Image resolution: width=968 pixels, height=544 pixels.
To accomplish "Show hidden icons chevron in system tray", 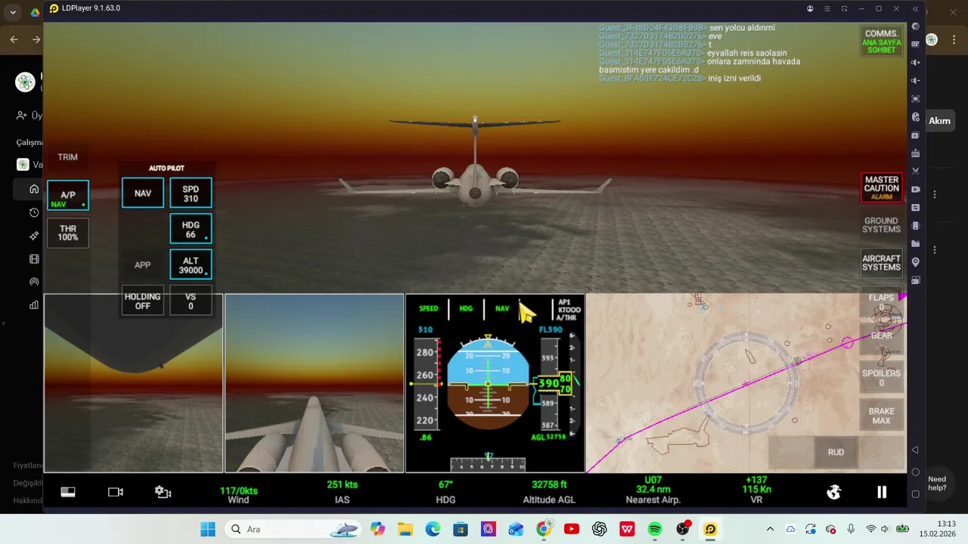I will point(770,529).
